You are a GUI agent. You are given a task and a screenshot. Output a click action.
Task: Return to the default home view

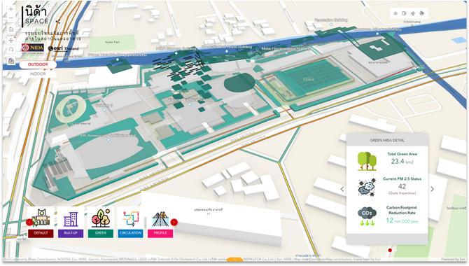pos(11,29)
